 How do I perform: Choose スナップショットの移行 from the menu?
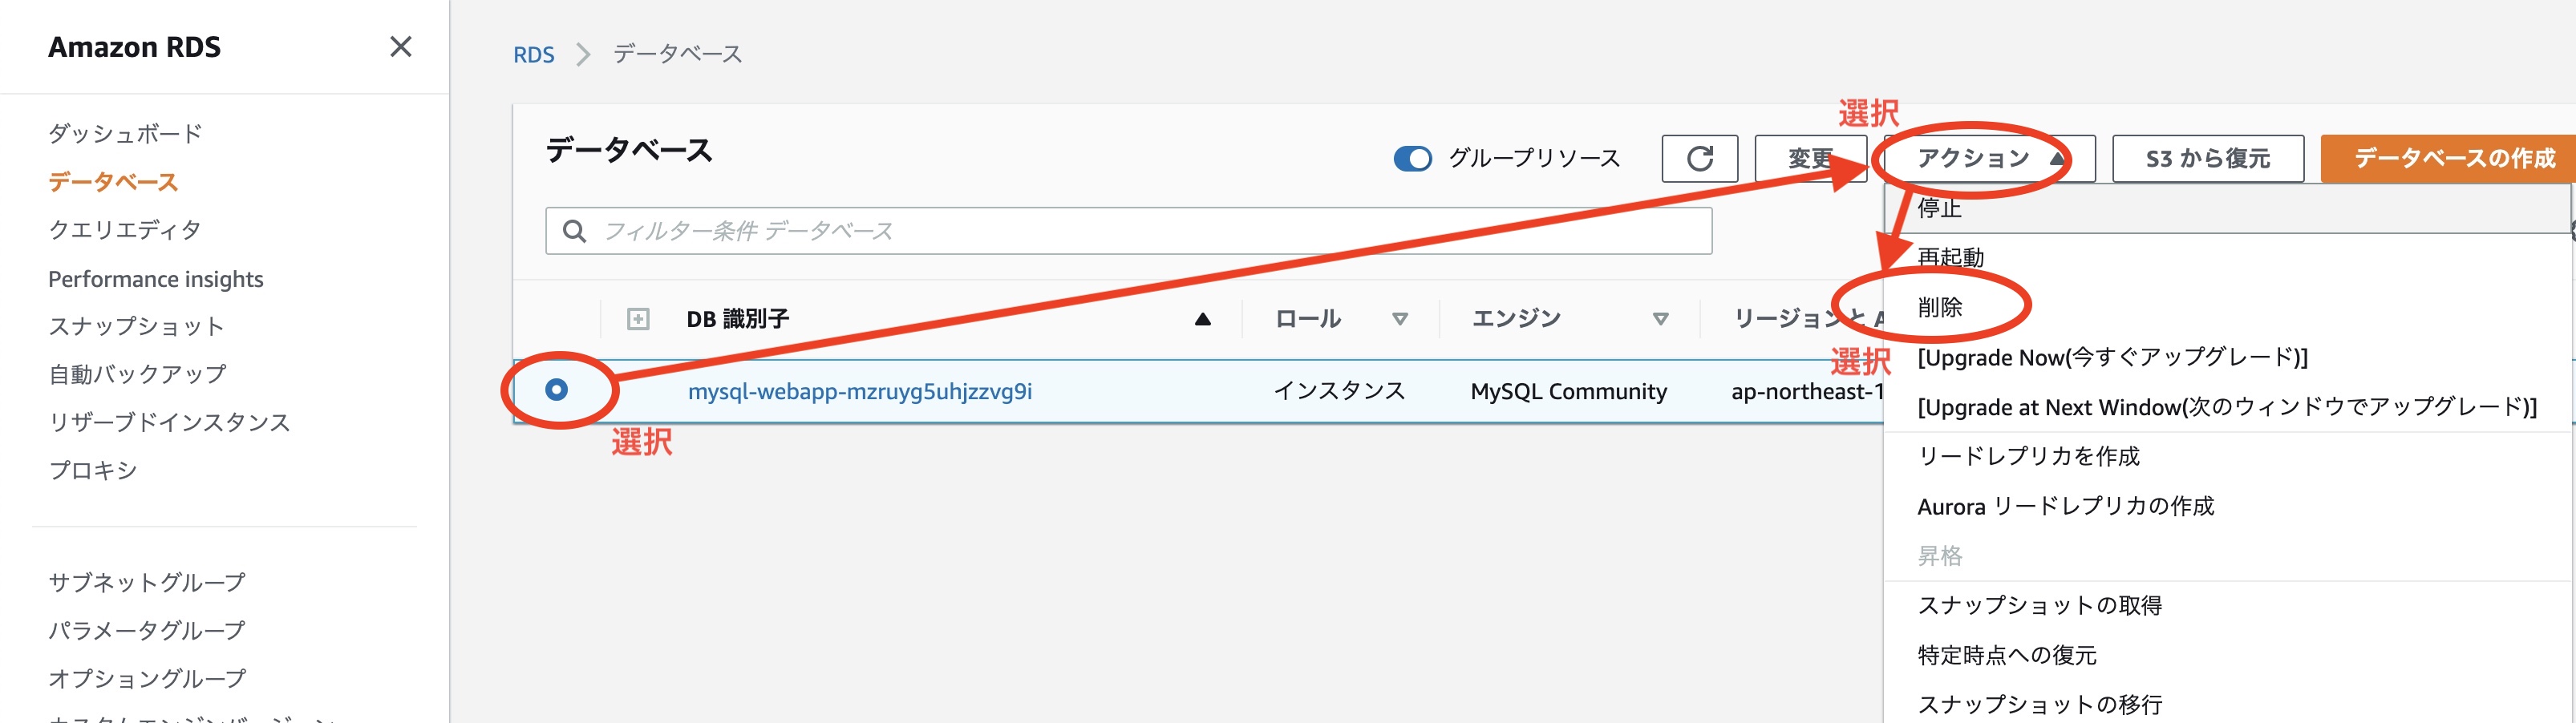point(2227,704)
